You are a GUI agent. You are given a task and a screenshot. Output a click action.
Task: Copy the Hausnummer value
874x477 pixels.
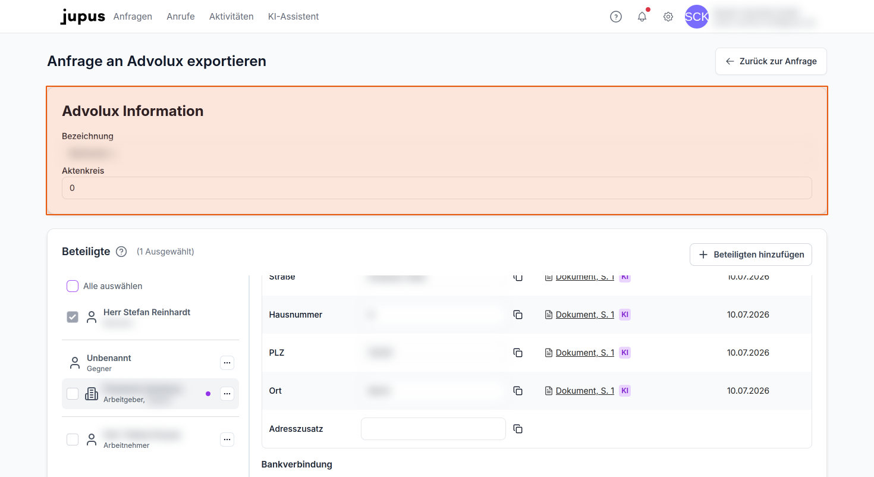point(518,315)
